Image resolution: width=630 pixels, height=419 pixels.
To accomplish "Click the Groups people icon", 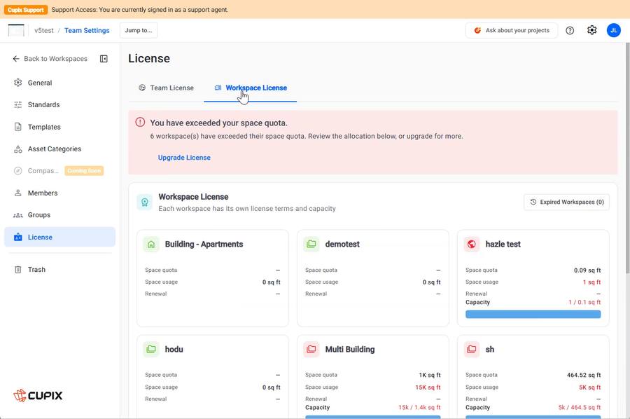I will point(18,215).
